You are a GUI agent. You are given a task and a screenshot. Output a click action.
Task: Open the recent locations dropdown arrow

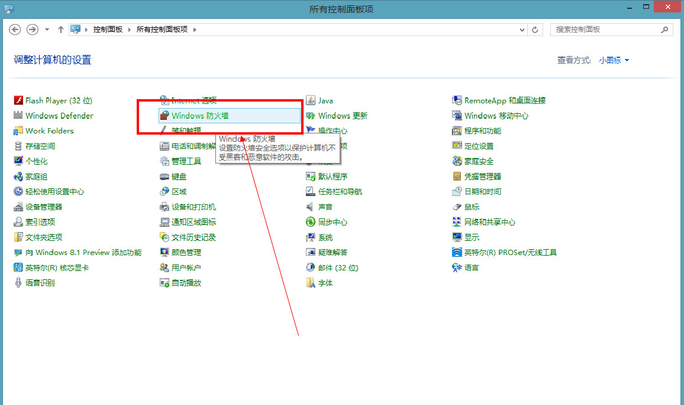(x=47, y=30)
